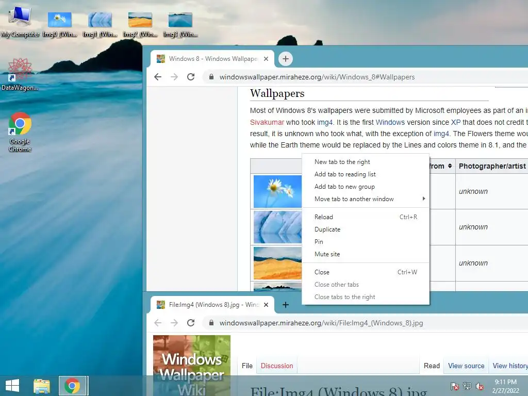Open Img2 (Windows 8) desktop file
This screenshot has height=396, width=528.
click(x=140, y=24)
